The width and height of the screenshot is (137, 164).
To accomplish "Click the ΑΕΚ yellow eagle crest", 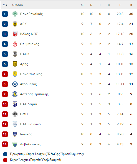I will [15, 24].
